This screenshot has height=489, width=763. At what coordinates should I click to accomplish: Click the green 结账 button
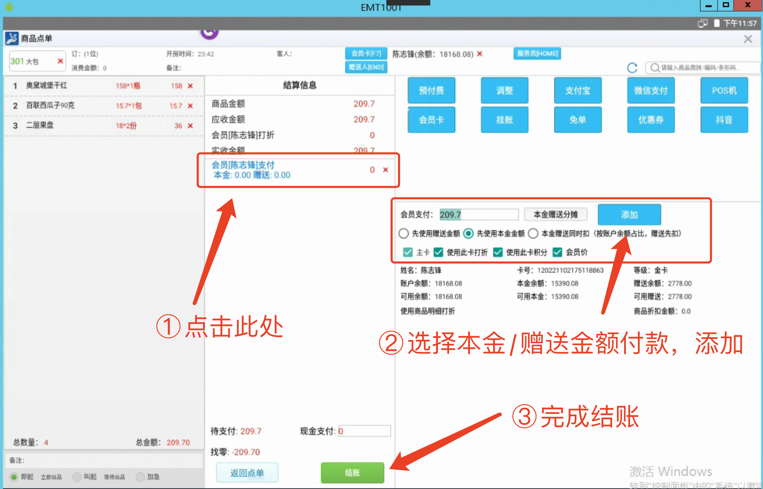(x=352, y=473)
